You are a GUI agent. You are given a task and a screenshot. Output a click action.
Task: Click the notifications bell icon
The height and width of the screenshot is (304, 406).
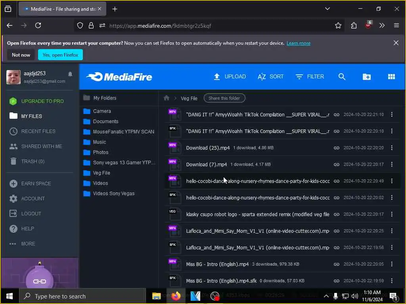pyautogui.click(x=70, y=74)
